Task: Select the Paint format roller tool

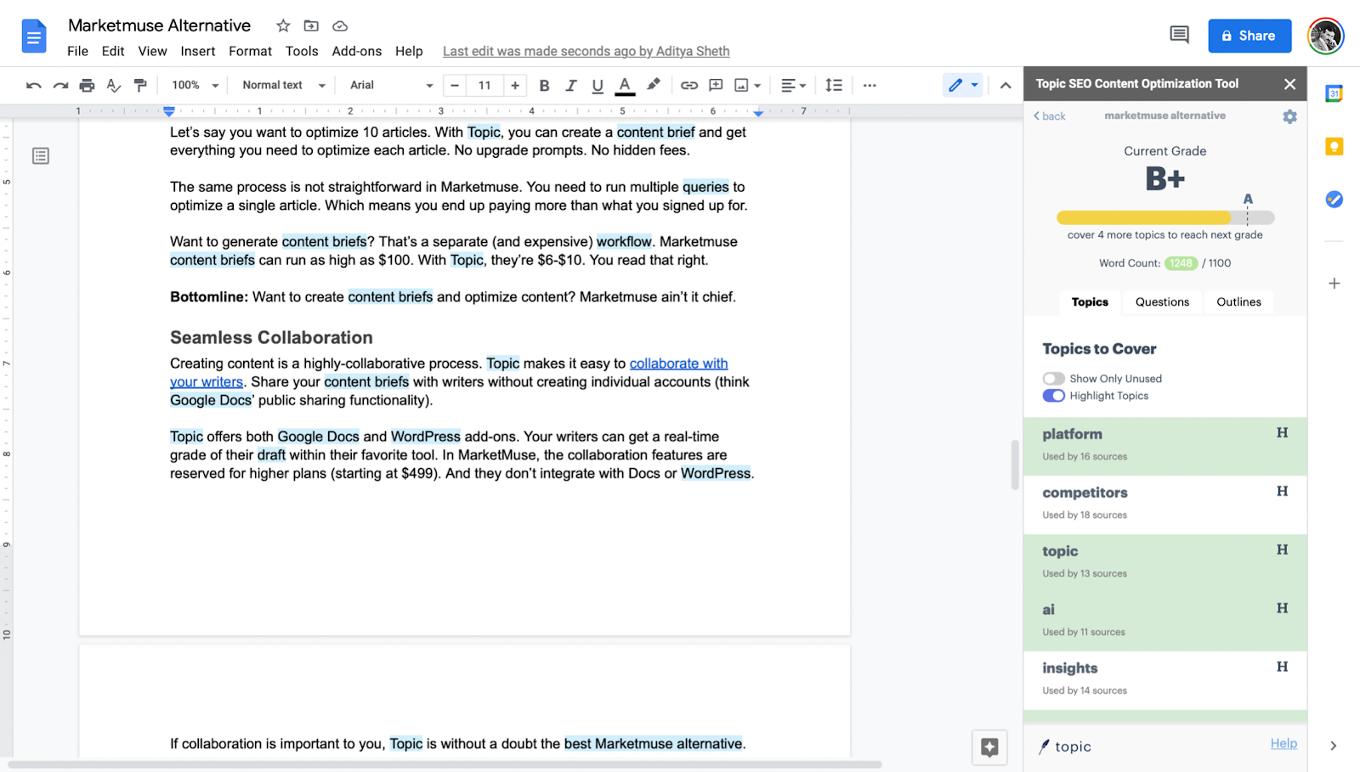Action: (140, 85)
